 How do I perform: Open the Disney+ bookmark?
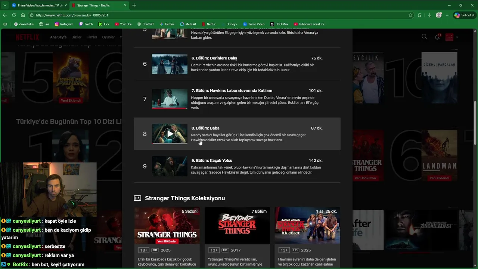pyautogui.click(x=229, y=24)
